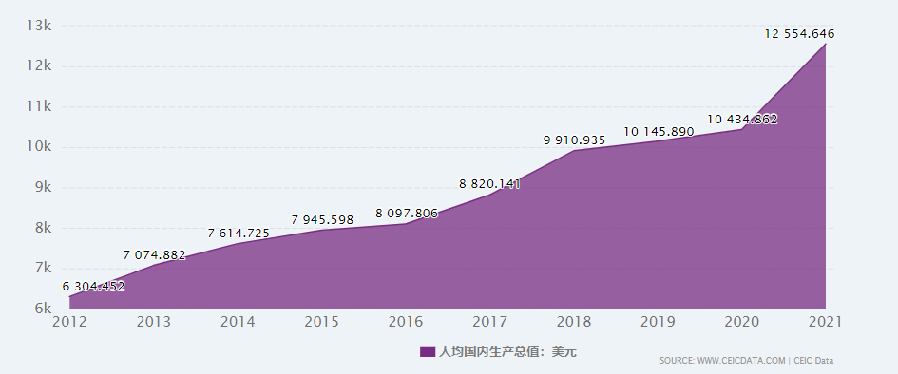Click the 6k y-axis label
The height and width of the screenshot is (374, 898).
point(44,309)
